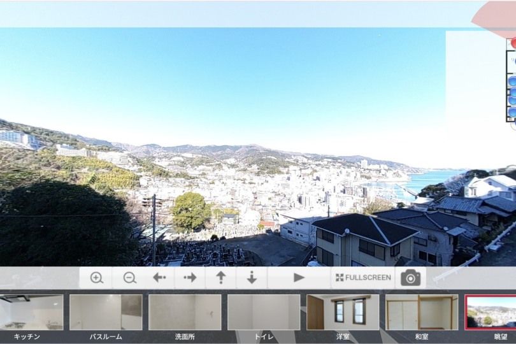Open the バスルーム panorama thumbnail

106,312
